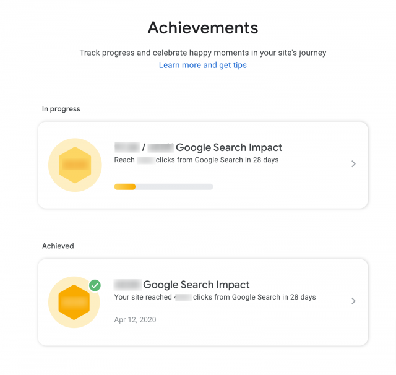Image resolution: width=396 pixels, height=375 pixels.
Task: Click the Achievements page heading
Action: point(202,28)
